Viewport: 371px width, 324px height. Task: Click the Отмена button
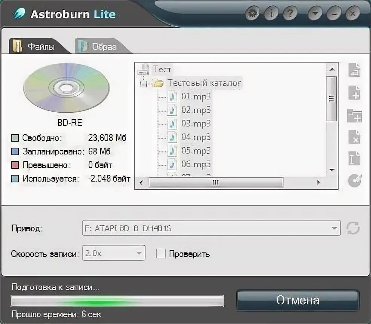coord(298,300)
